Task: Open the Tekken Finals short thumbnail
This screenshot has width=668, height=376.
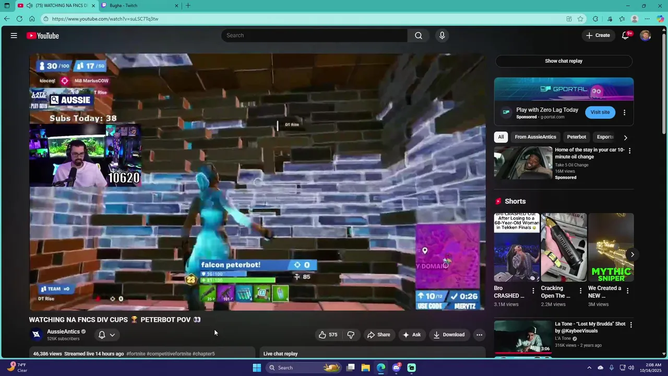Action: click(517, 248)
